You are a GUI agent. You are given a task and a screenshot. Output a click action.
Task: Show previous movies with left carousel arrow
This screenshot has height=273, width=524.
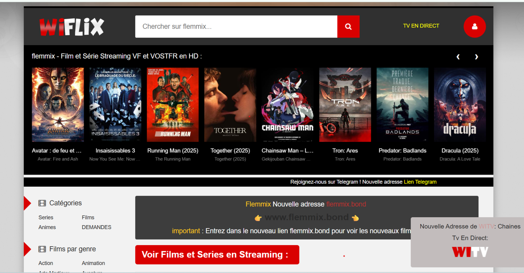pyautogui.click(x=458, y=57)
